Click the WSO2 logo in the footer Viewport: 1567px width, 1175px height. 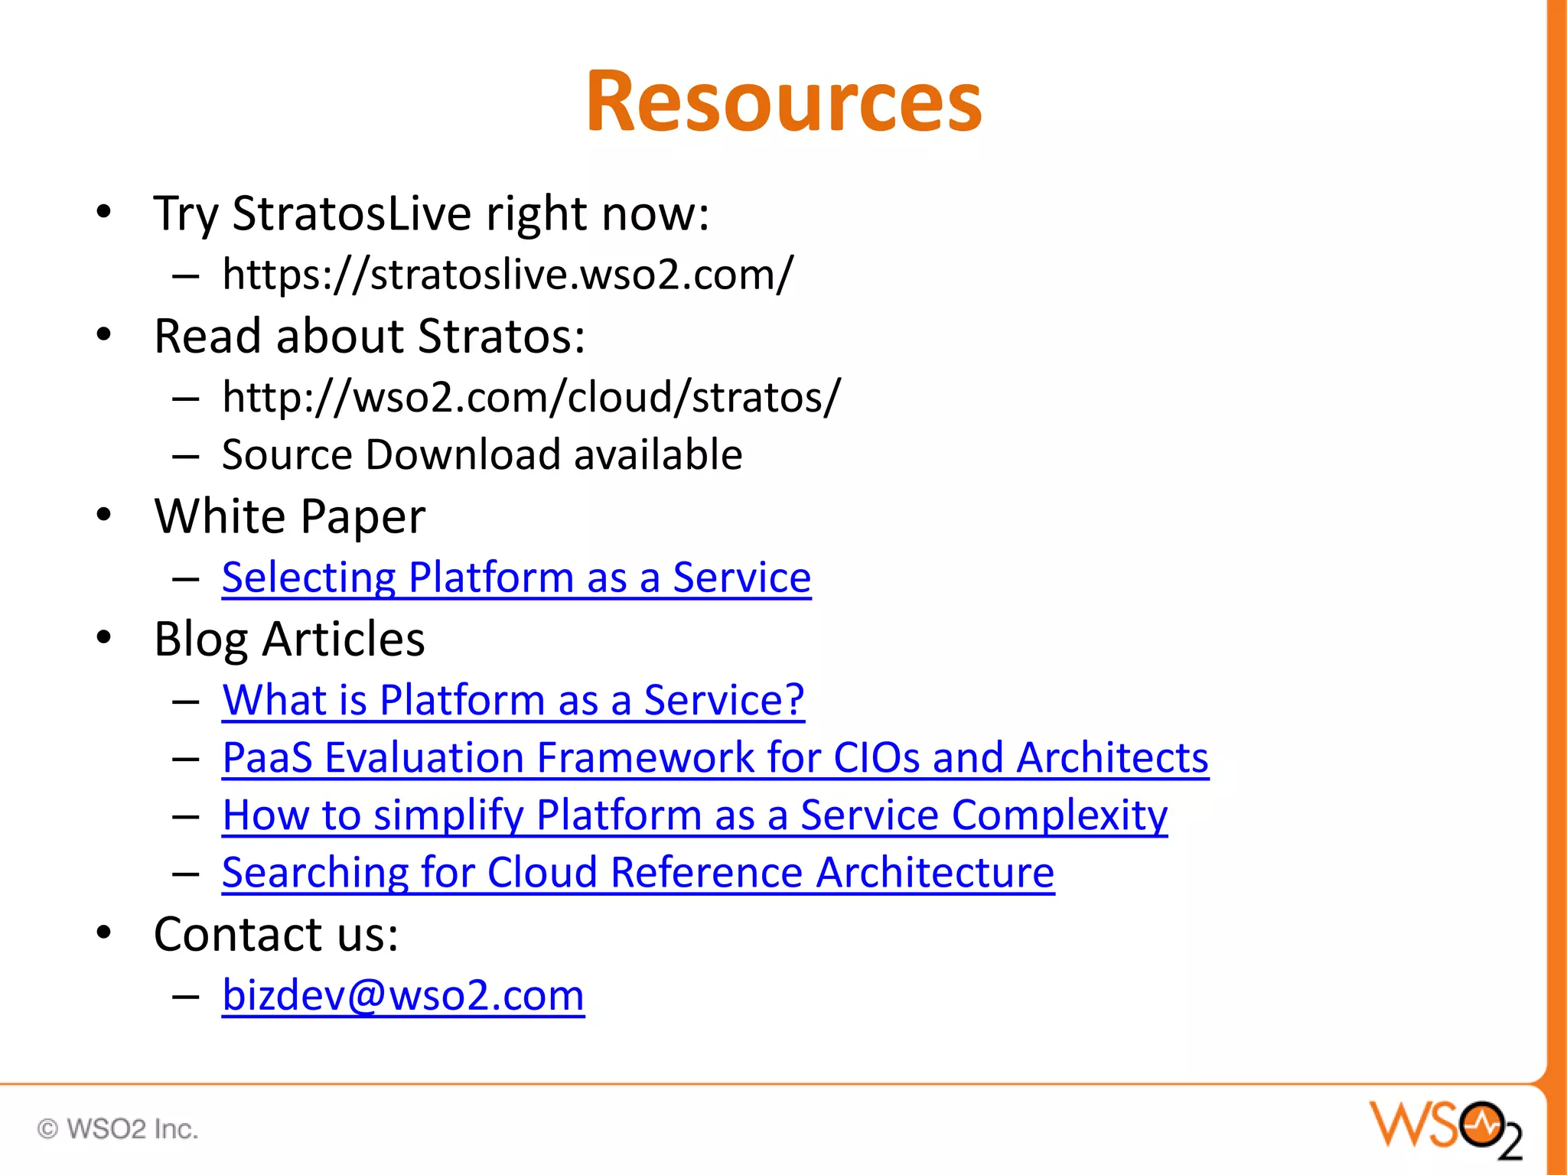click(1445, 1129)
